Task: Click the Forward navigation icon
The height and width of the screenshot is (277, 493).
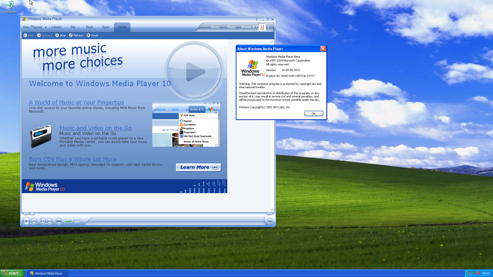Action: [x=39, y=35]
